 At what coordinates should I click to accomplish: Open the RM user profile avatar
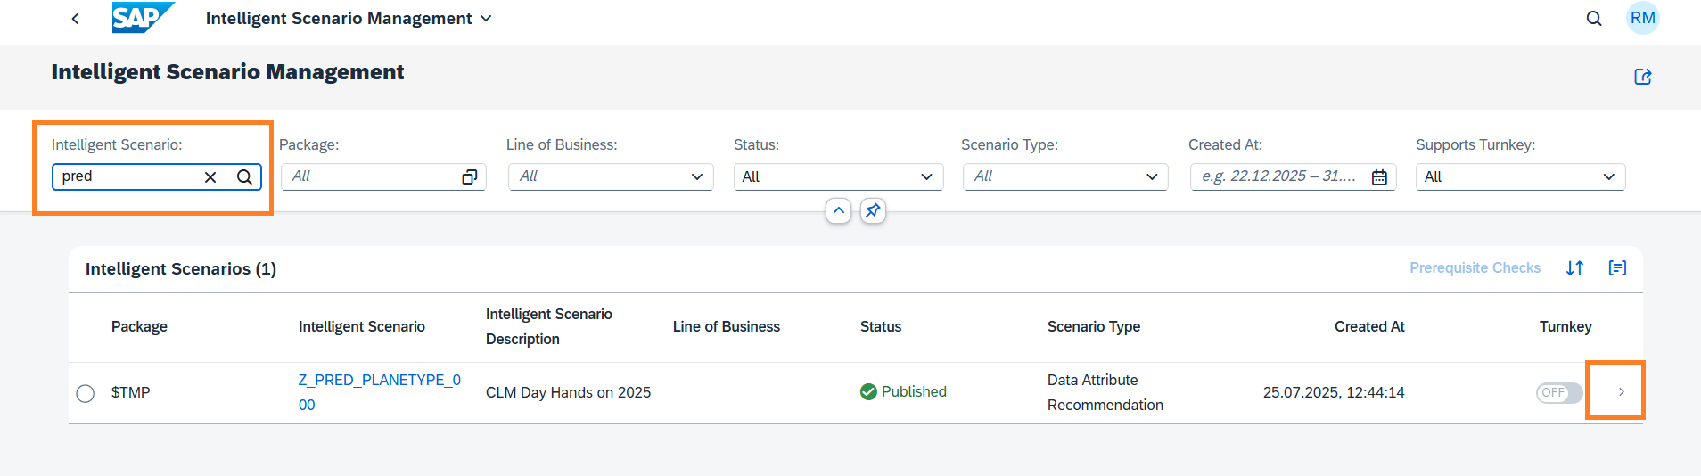(1642, 18)
